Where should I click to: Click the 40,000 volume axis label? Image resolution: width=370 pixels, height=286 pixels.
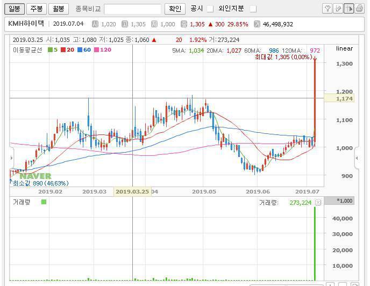(343, 218)
